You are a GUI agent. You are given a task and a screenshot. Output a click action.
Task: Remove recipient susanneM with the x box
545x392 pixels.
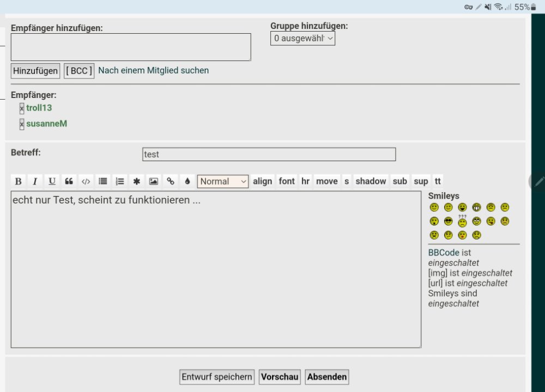pos(22,124)
